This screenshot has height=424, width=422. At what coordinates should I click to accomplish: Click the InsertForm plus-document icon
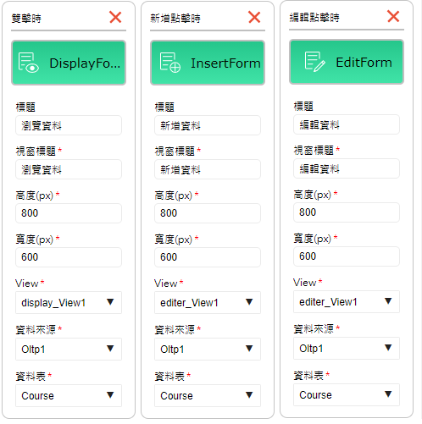click(170, 63)
